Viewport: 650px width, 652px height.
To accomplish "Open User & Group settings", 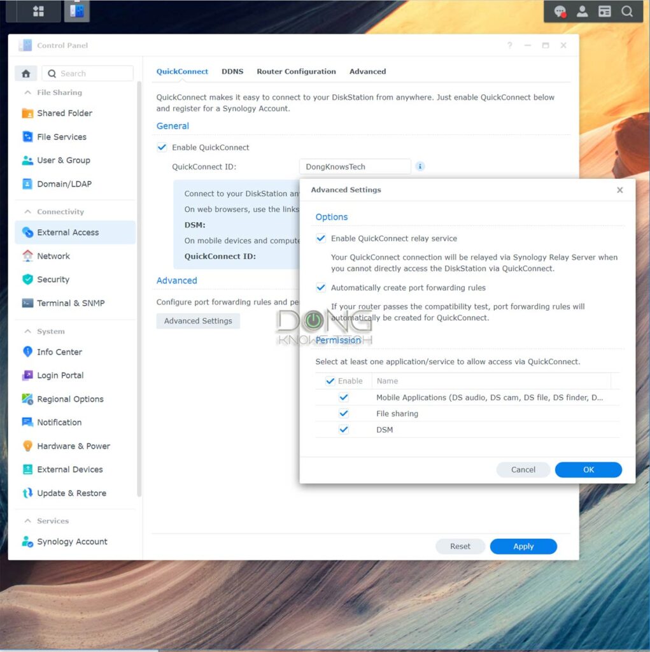I will (75, 160).
